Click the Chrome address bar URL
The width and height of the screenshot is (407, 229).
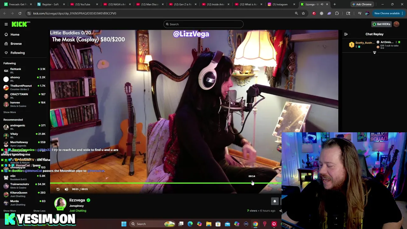click(x=75, y=13)
